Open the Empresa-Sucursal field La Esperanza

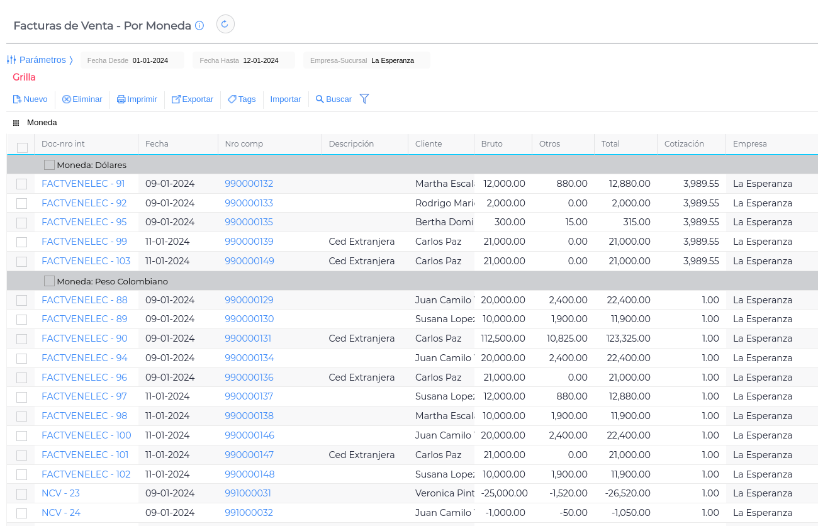tap(392, 60)
